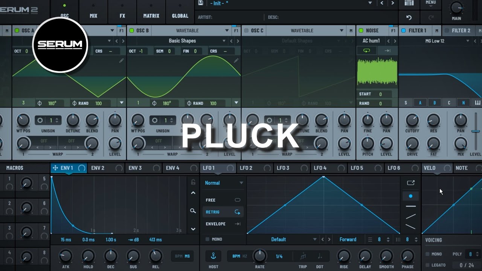This screenshot has height=271, width=482.
Task: Click the filter CUTOFF knob
Action: 412,120
